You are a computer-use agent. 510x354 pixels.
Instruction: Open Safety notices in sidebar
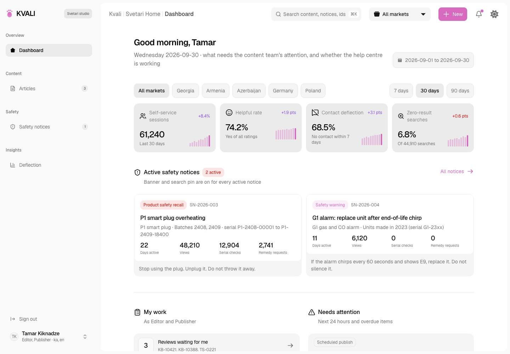coord(49,127)
